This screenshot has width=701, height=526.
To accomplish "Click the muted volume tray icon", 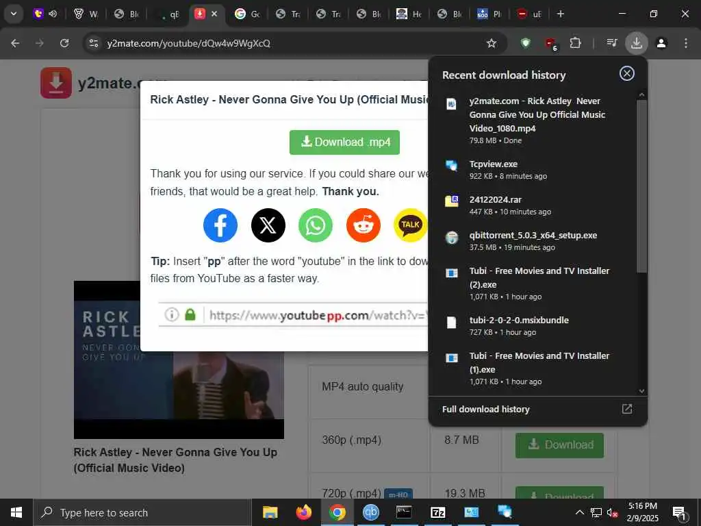I will (612, 512).
